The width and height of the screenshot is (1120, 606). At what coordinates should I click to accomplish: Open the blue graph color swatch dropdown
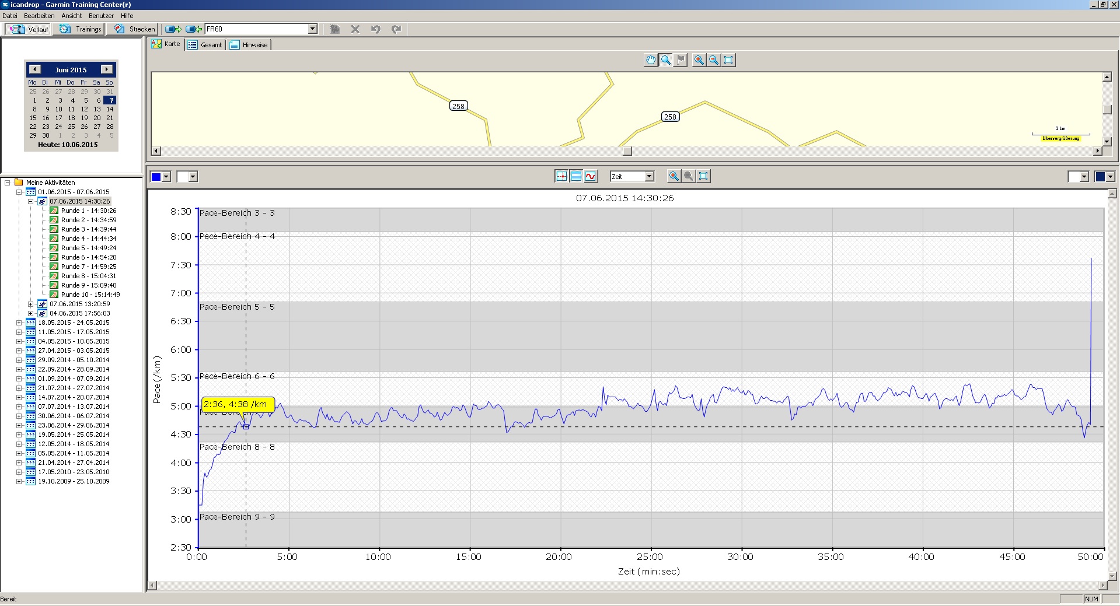(x=166, y=177)
